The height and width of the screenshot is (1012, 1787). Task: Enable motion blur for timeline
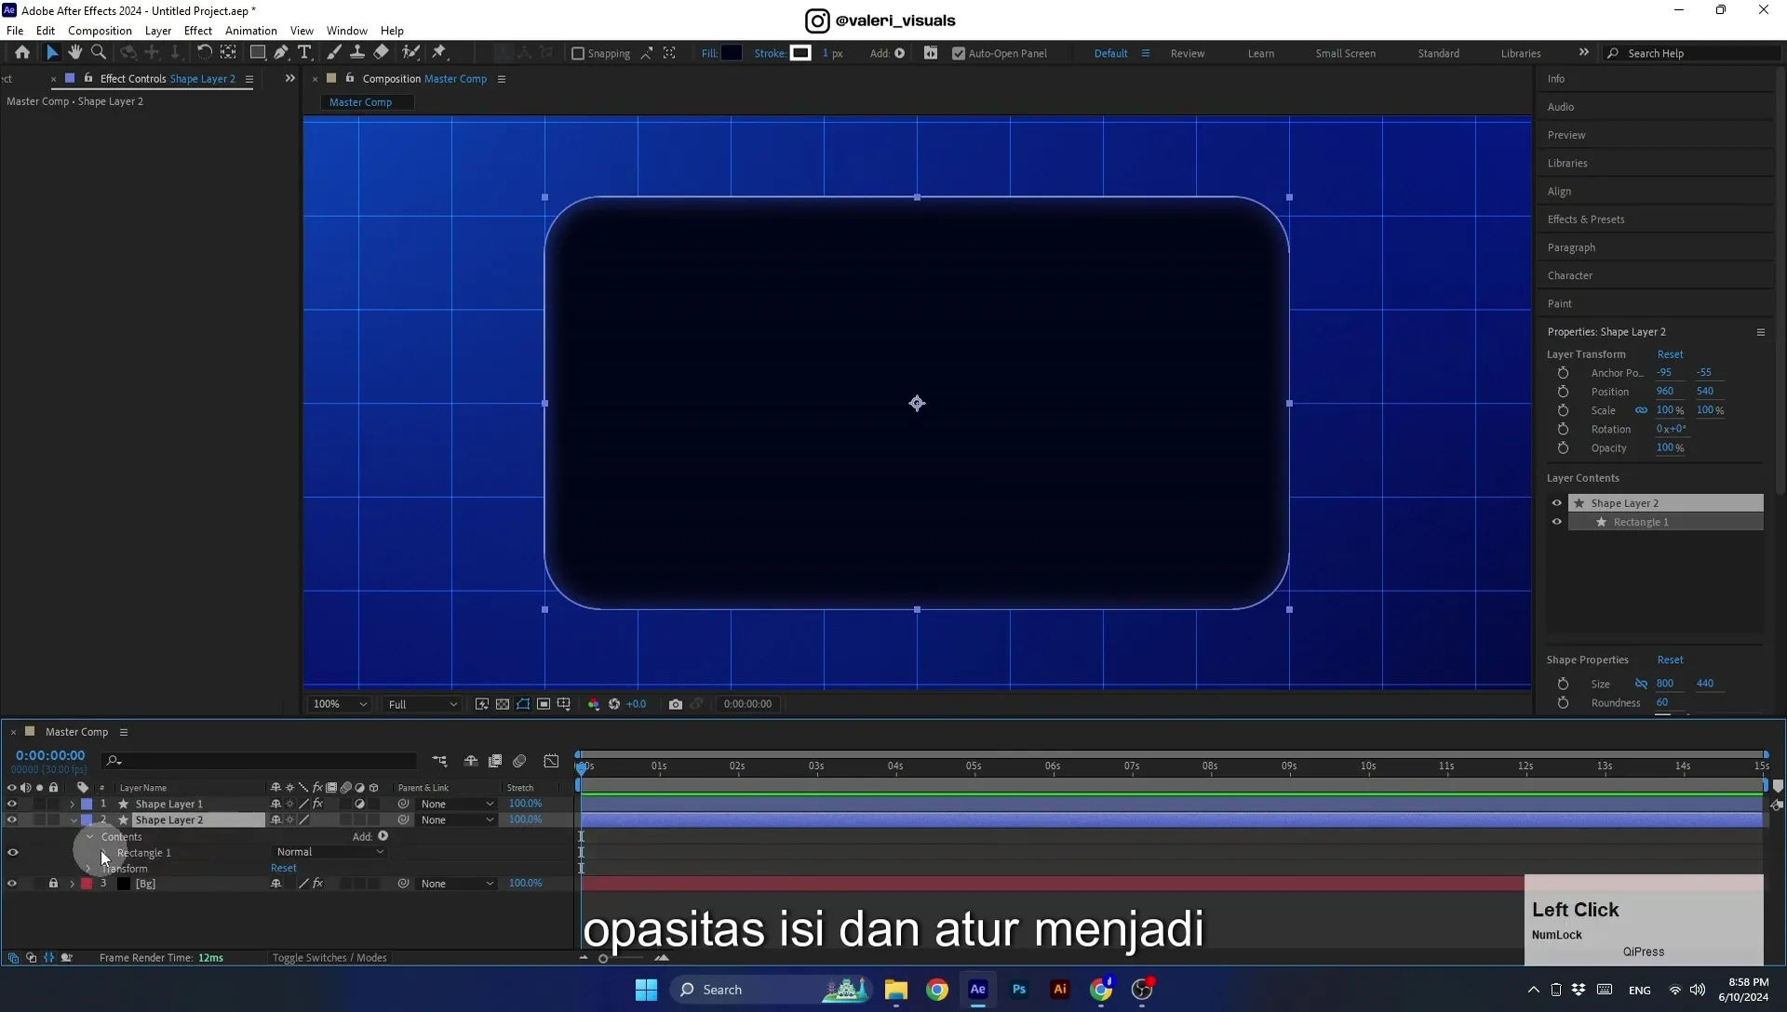[519, 761]
